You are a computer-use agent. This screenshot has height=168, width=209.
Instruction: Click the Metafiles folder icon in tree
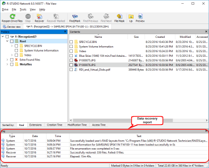click(17, 64)
